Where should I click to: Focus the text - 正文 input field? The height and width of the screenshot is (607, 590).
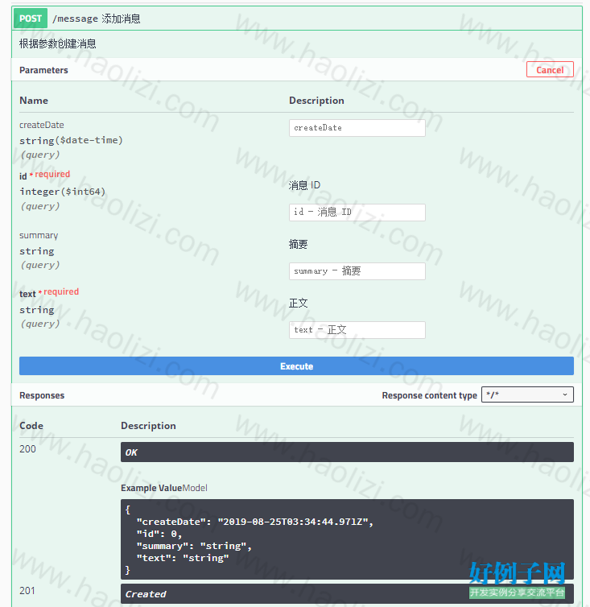point(357,330)
